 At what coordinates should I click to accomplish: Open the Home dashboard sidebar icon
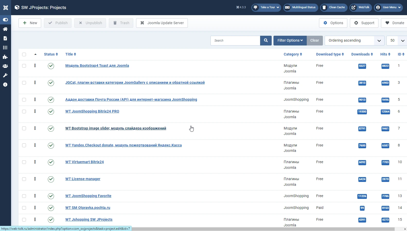pos(5,29)
